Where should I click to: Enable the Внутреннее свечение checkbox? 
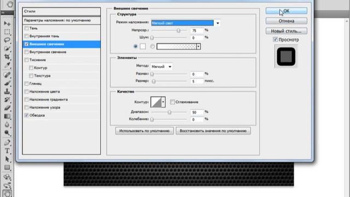[x=27, y=52]
